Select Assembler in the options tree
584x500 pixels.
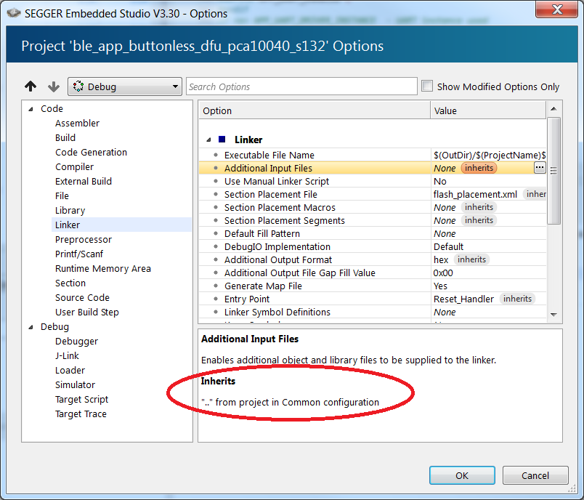(x=77, y=124)
